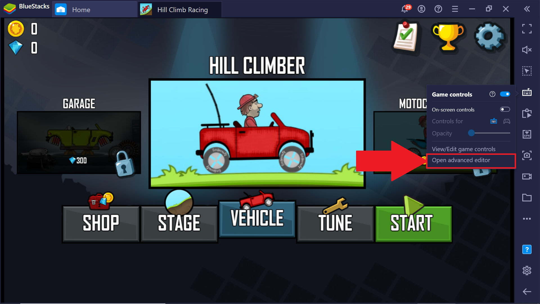Click the checklist missions icon
This screenshot has width=540, height=304.
tap(405, 36)
